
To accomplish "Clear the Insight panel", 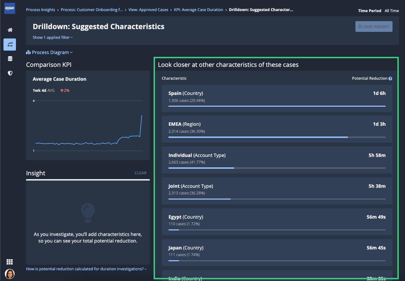I will pyautogui.click(x=140, y=173).
